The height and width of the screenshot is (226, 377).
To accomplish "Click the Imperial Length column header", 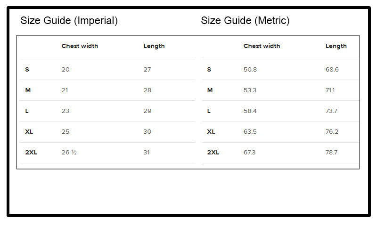I will 154,46.
